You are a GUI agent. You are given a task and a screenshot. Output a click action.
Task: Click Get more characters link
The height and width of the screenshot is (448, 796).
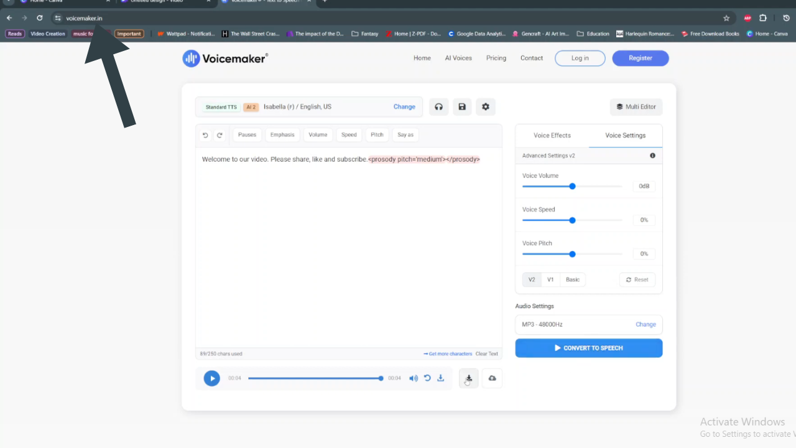coord(448,354)
